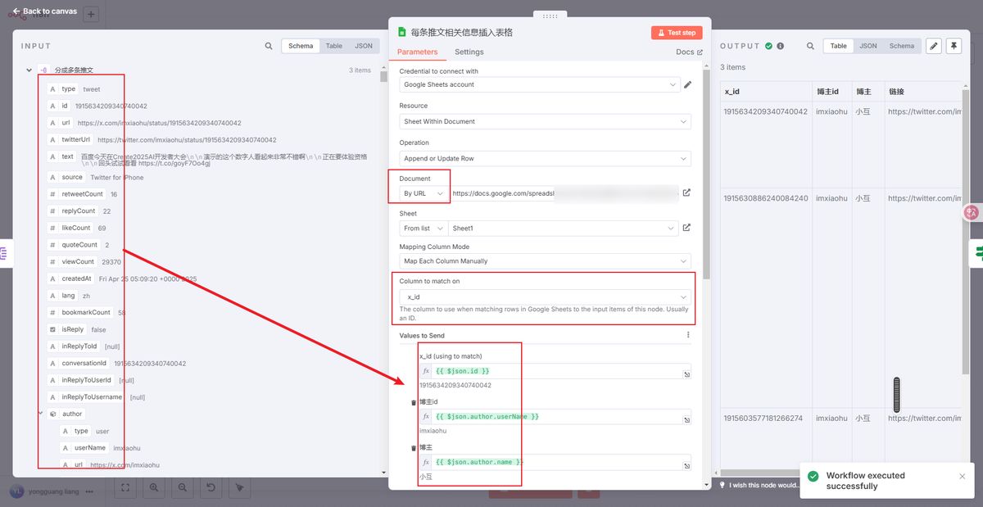
Task: Collapse the 分成多条推文 input tree
Action: (x=29, y=70)
